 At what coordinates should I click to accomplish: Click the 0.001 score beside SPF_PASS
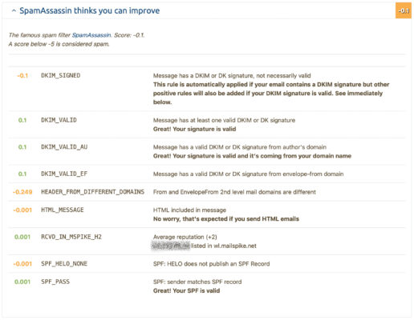[22, 282]
